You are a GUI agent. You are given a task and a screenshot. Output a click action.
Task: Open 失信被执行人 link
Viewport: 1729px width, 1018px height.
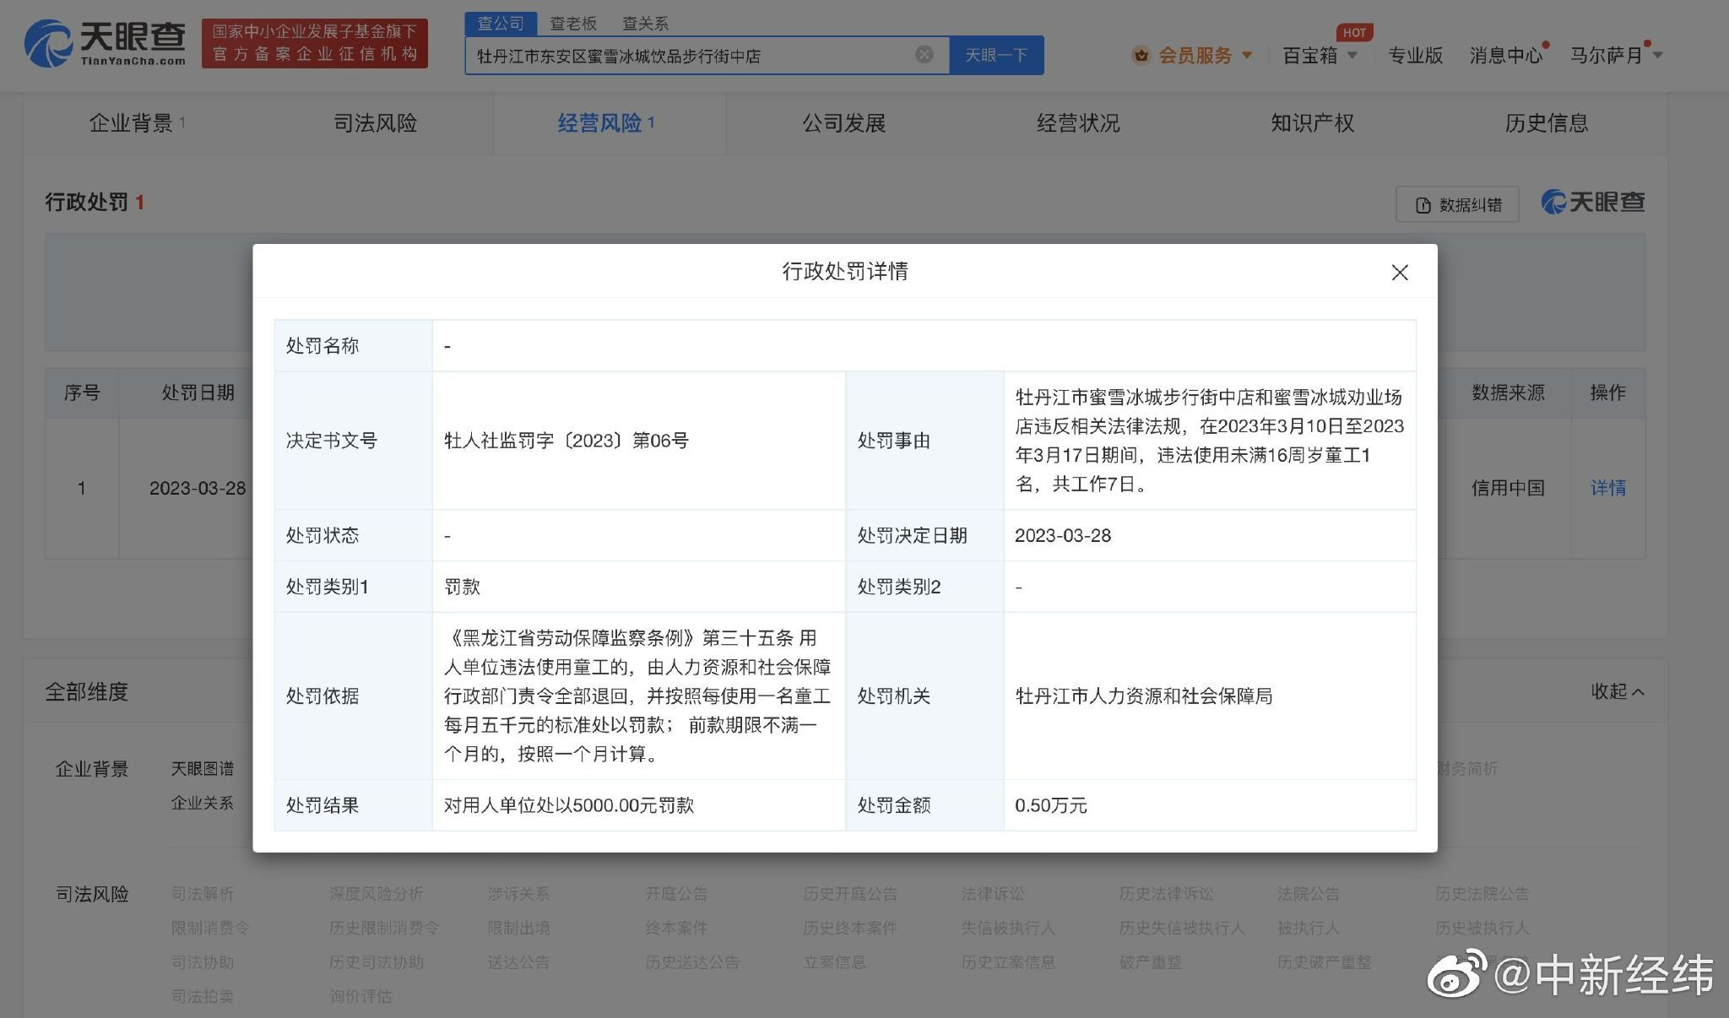click(1008, 928)
